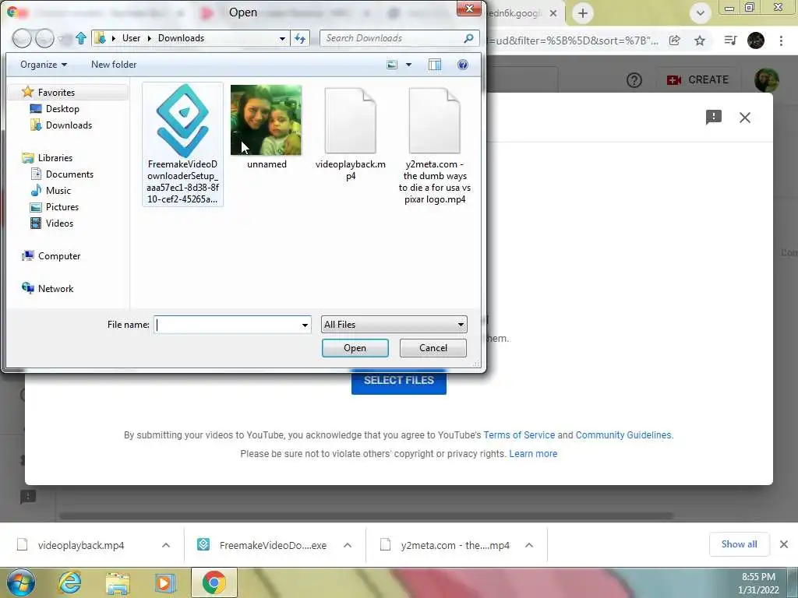The width and height of the screenshot is (798, 598).
Task: Open the Music library
Action: click(x=58, y=190)
